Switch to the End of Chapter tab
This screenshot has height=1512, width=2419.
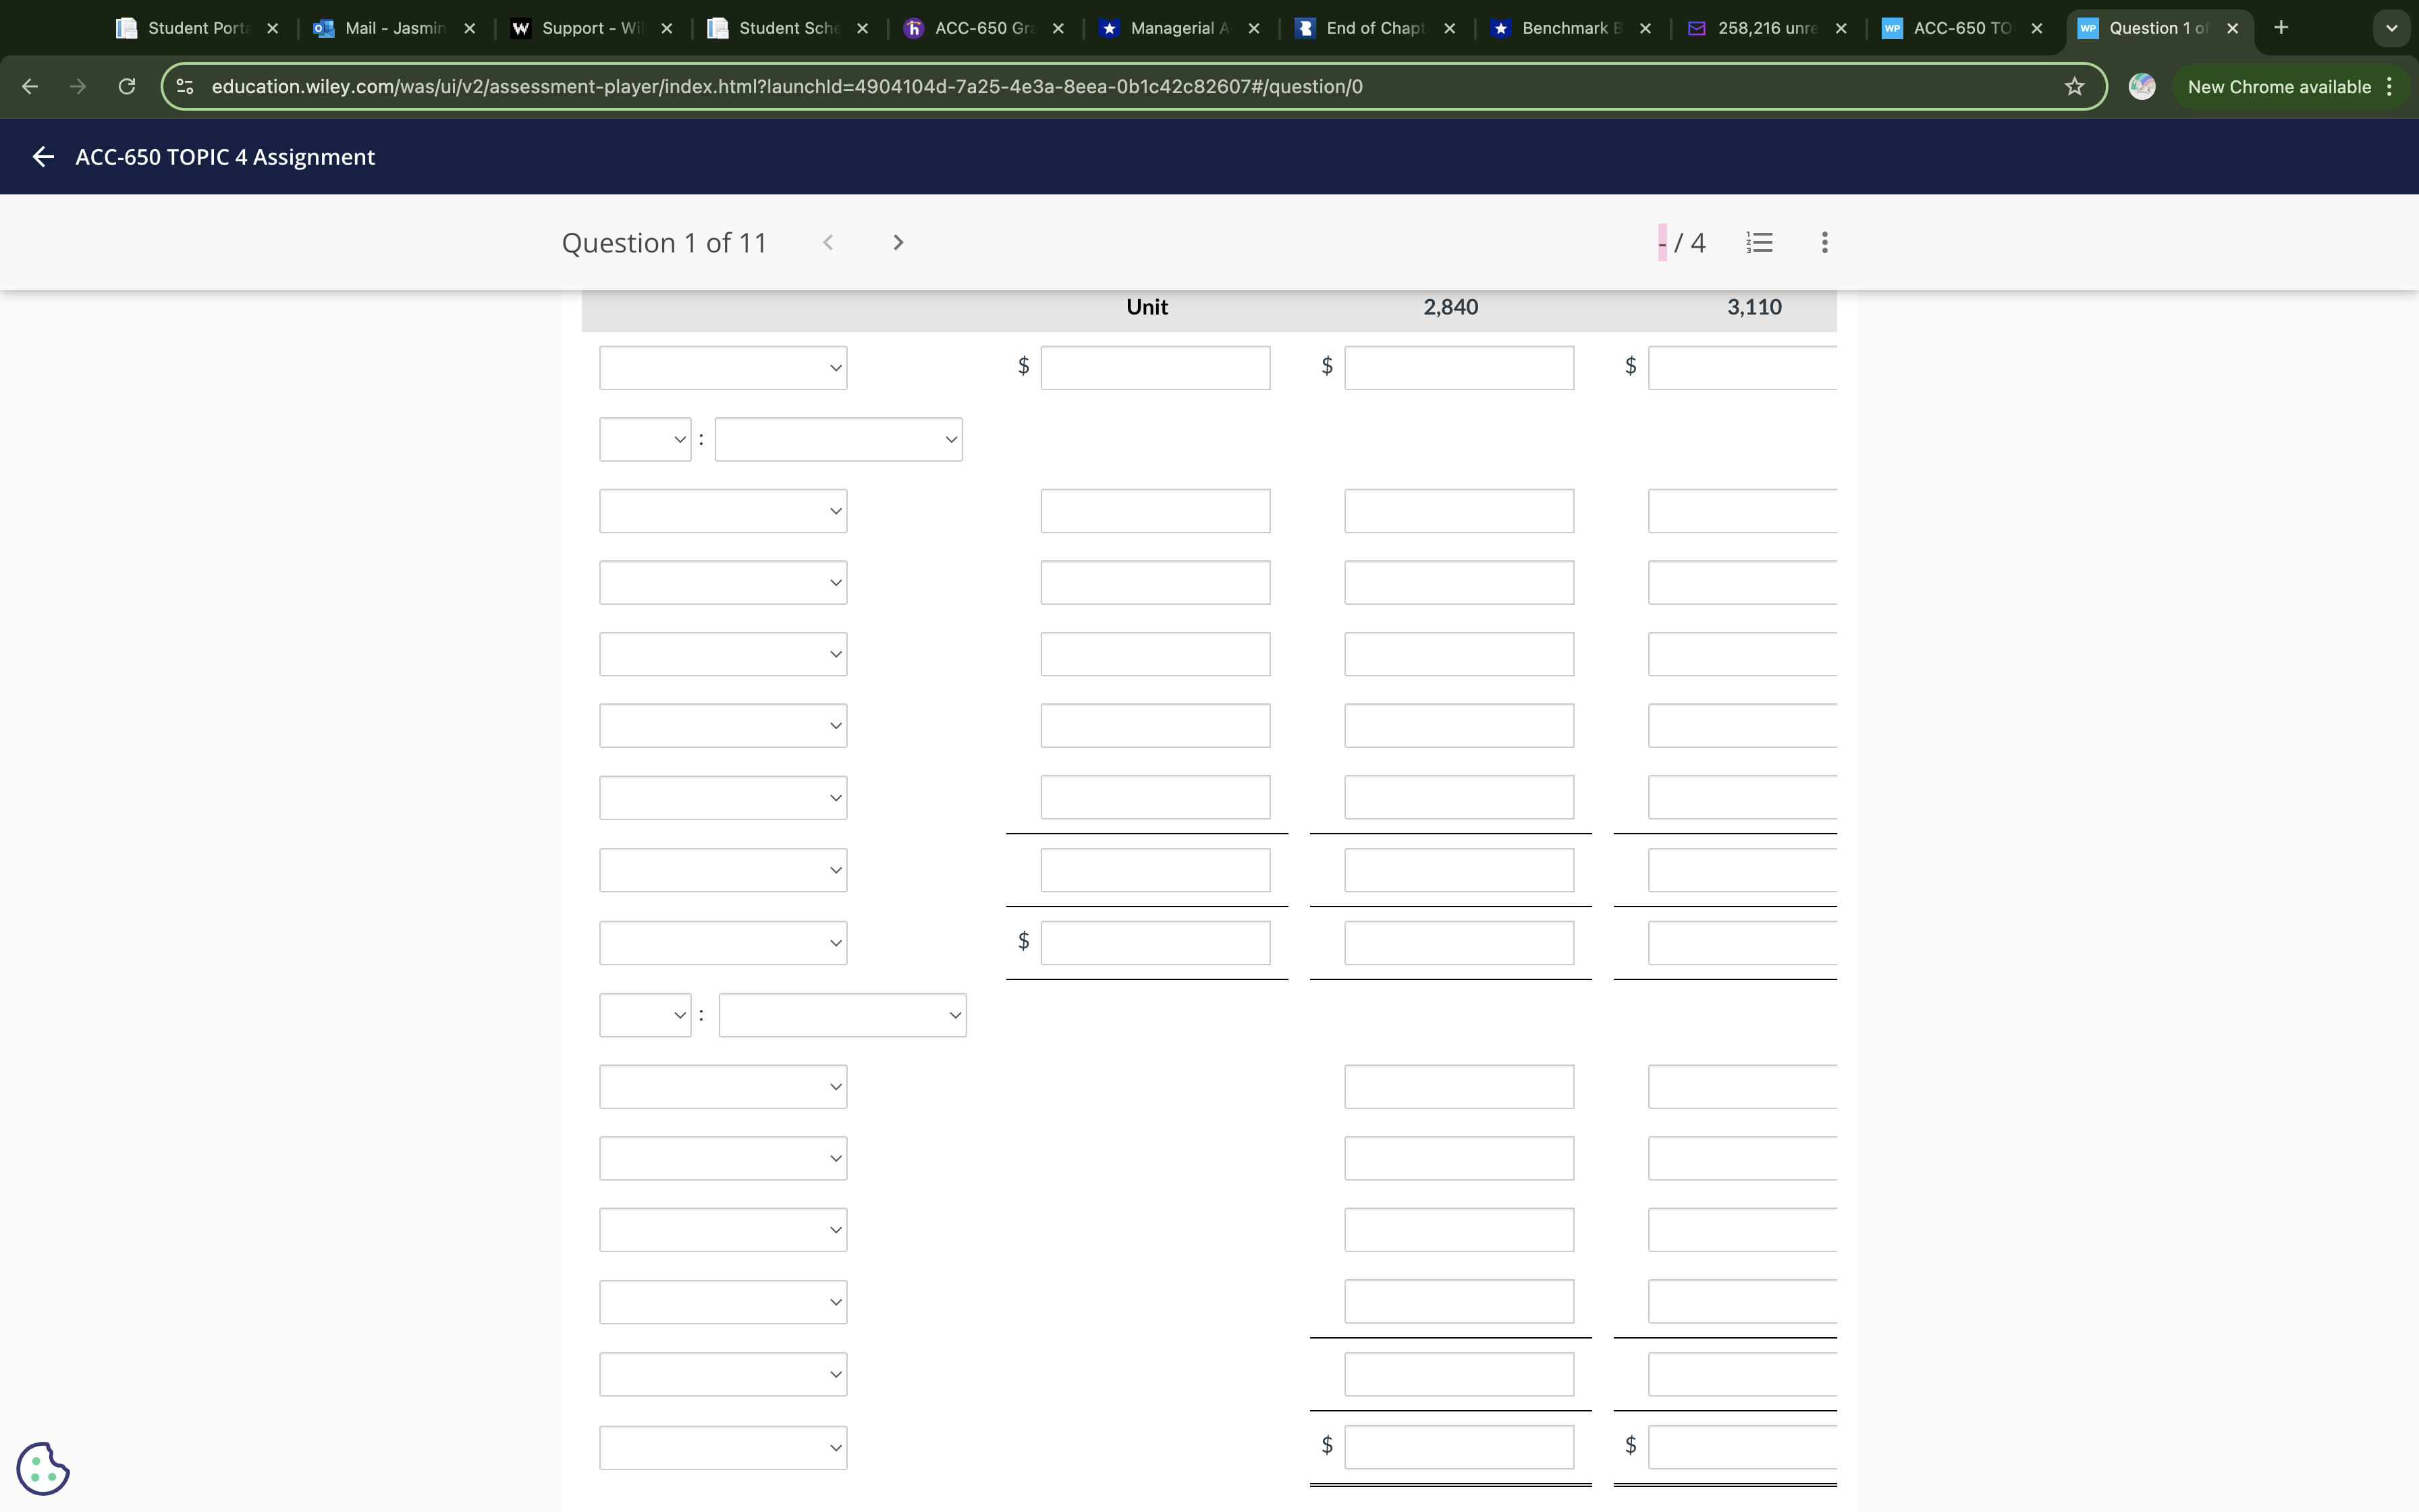1372,28
